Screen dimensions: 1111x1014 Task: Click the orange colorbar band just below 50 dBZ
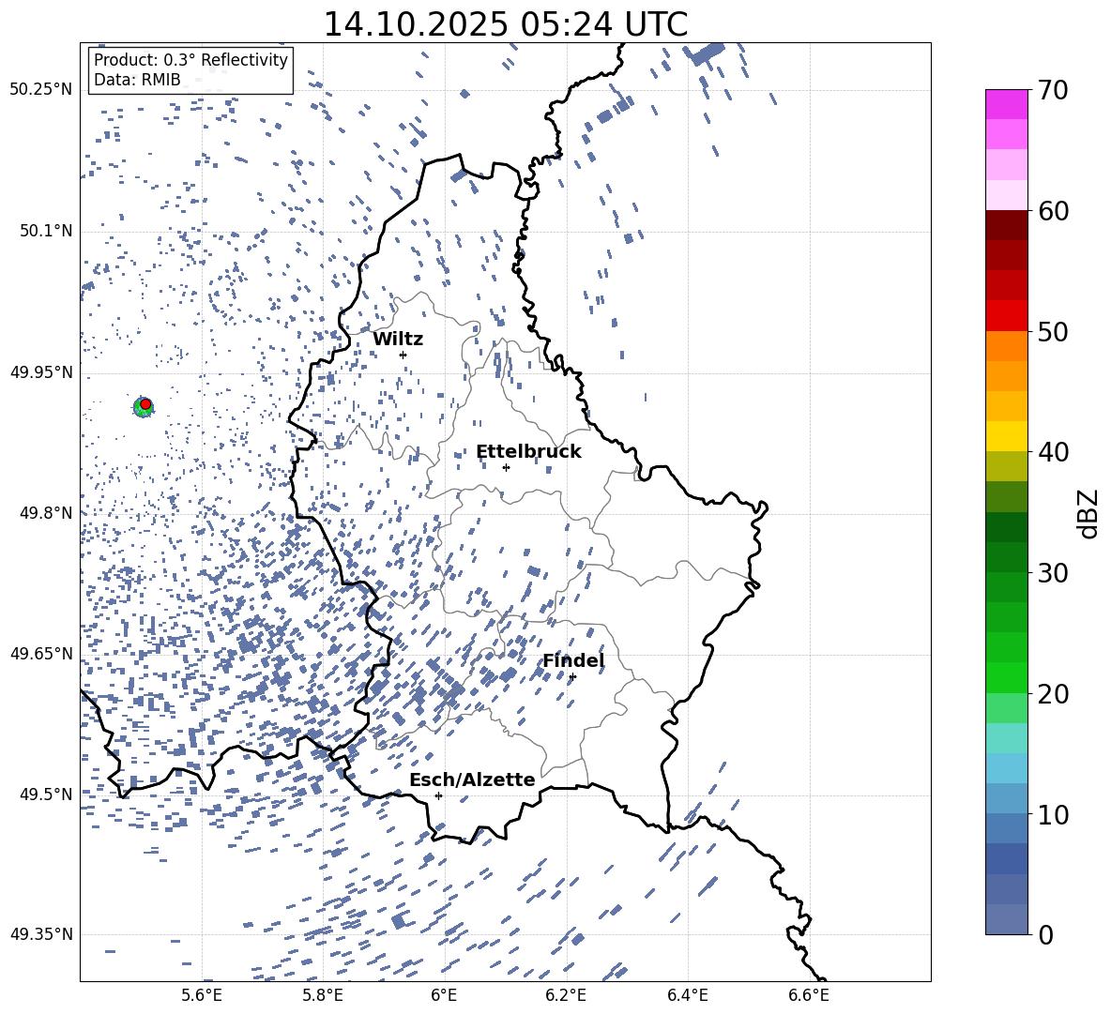click(x=1006, y=345)
